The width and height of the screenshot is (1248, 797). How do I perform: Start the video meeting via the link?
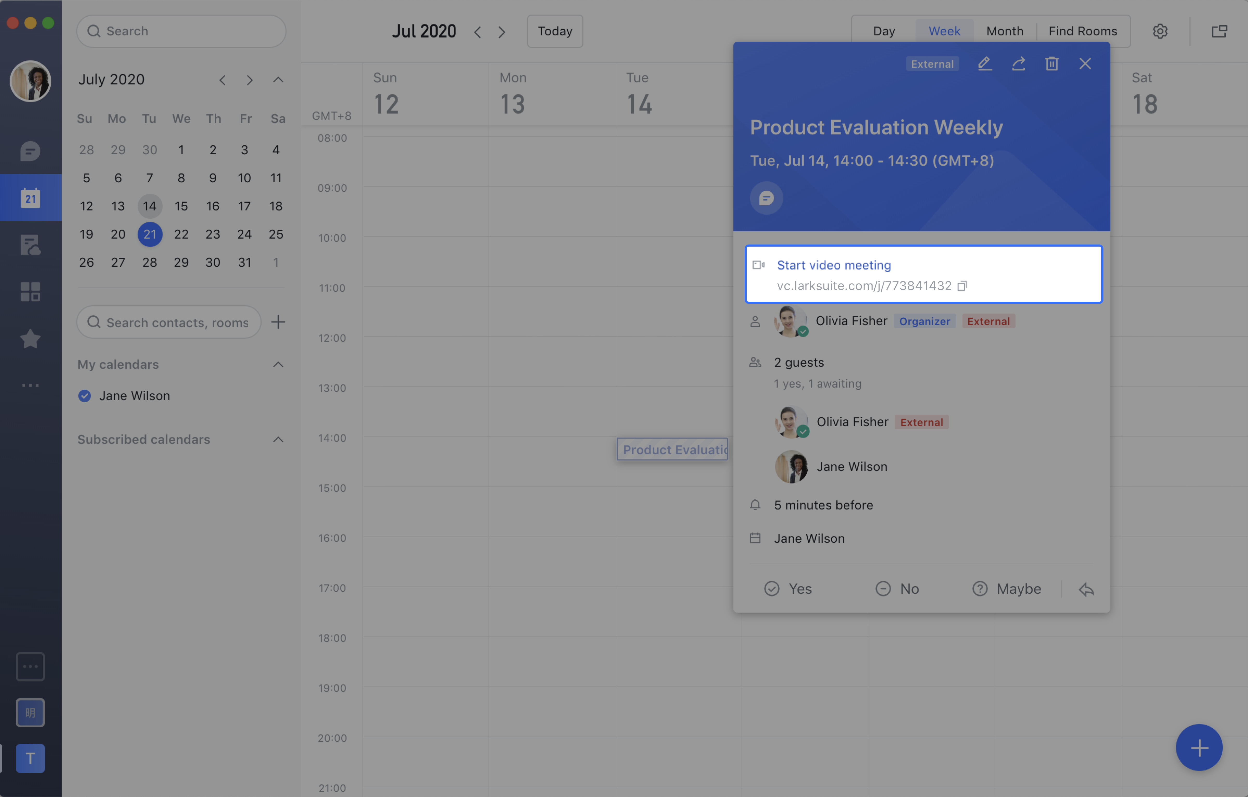pyautogui.click(x=833, y=265)
